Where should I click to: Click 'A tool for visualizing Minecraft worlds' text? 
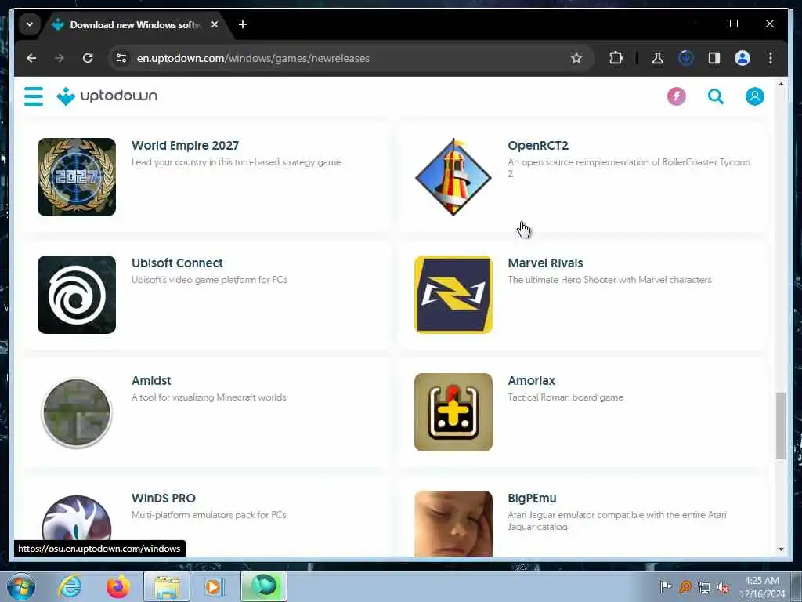point(208,397)
